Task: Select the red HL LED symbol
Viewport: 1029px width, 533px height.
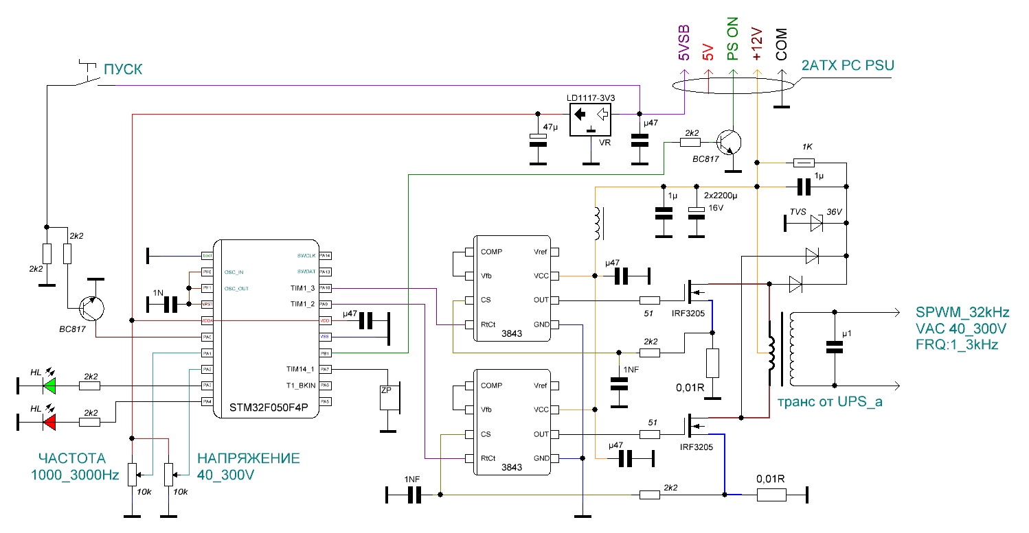Action: click(49, 421)
